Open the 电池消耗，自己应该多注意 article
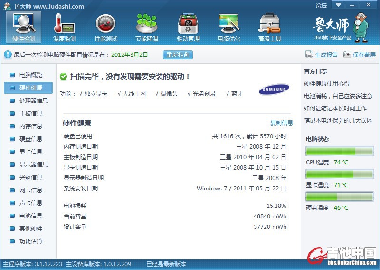The image size is (380, 270). point(338,96)
